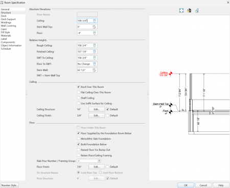Click Edit for Ceiling Structure

pos(97,109)
